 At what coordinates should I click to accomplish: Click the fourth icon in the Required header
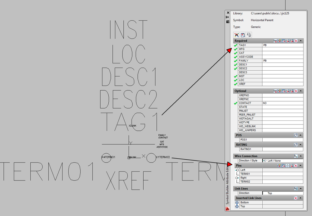point(288,41)
